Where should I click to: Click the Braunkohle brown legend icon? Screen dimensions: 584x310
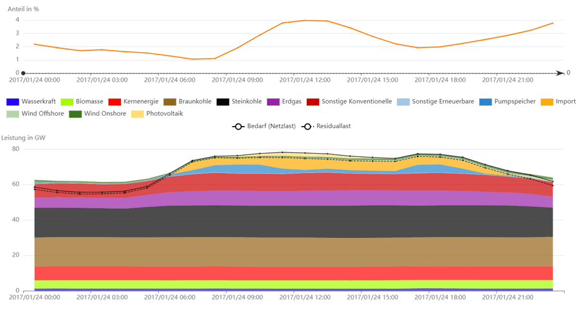pos(170,102)
